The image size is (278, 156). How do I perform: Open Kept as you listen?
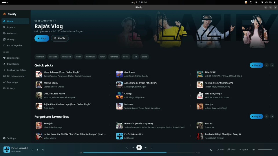pyautogui.click(x=15, y=70)
